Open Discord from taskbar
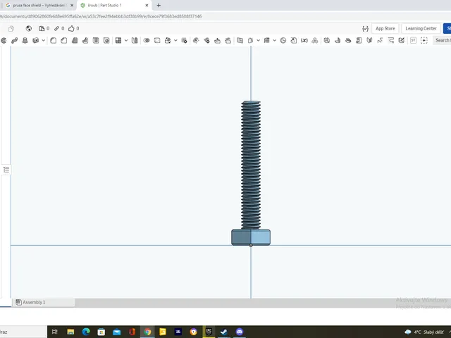Viewport: 451px width, 338px height. pos(240,332)
